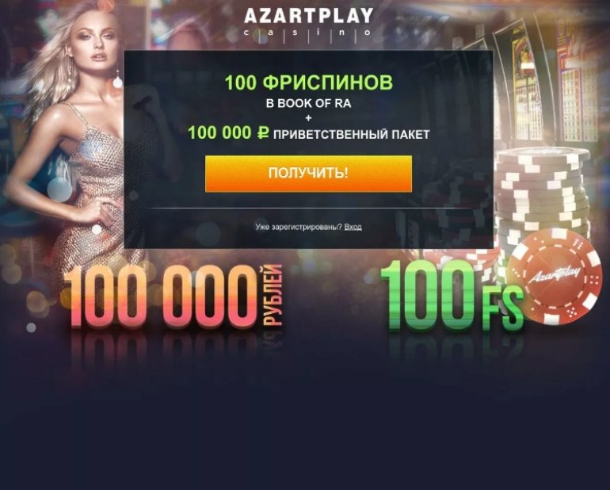Click the ruble currency symbol
This screenshot has width=610, height=490.
[263, 133]
